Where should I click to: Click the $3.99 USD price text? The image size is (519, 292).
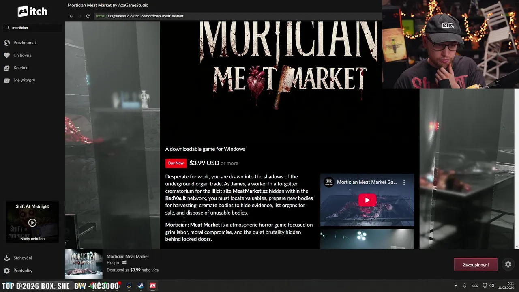204,163
